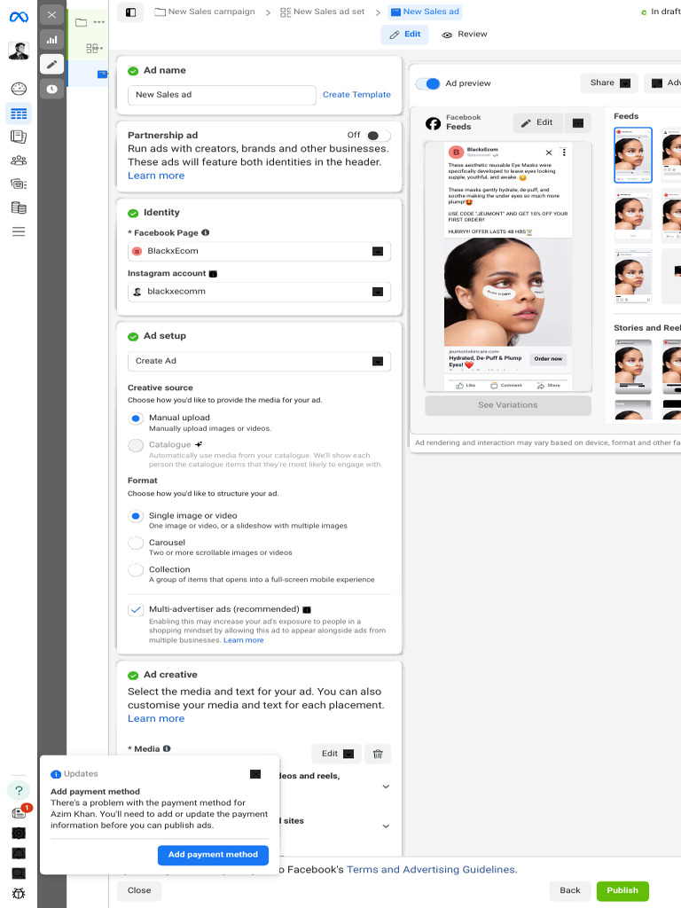Click Facebook Page info icon
Viewport: 681px width, 908px height.
coord(205,233)
